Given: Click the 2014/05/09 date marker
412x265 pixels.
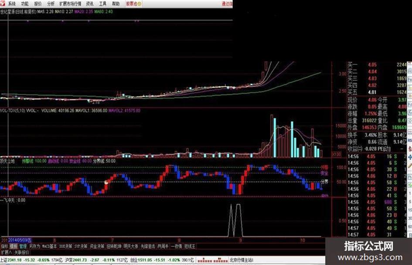Looking at the screenshot, I should 20,240.
